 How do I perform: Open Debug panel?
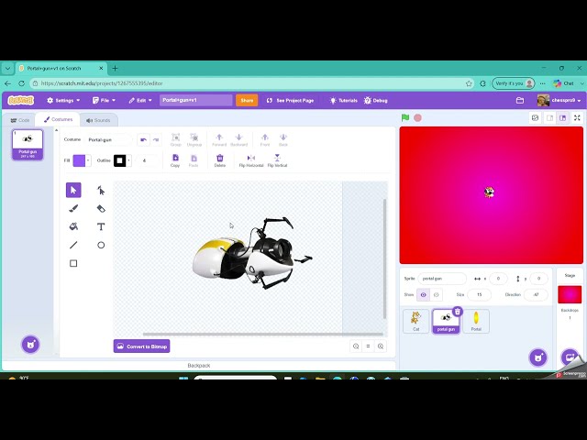(375, 100)
